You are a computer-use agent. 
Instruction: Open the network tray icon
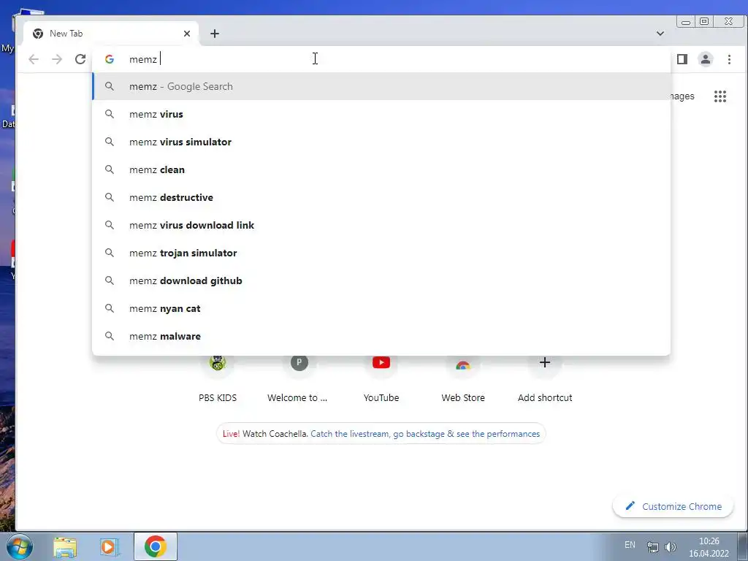pyautogui.click(x=652, y=547)
